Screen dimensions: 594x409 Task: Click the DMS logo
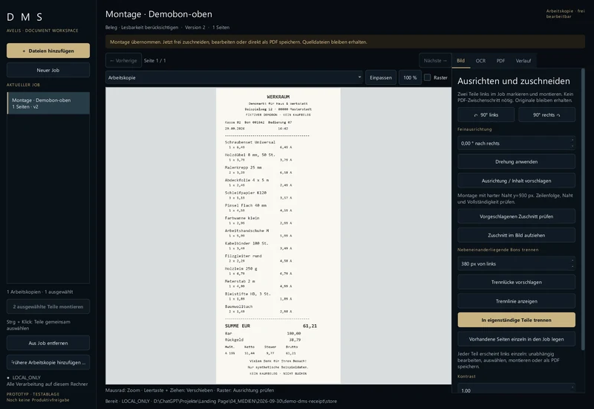coord(25,17)
